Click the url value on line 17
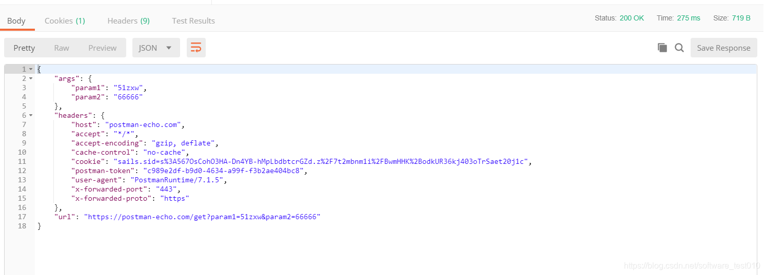The image size is (765, 275). point(202,217)
